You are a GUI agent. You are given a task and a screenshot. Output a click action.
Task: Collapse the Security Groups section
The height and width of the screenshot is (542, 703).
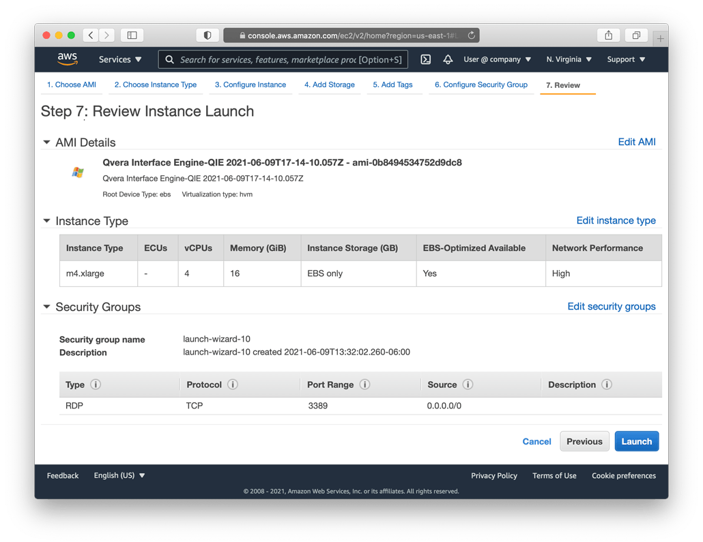46,307
